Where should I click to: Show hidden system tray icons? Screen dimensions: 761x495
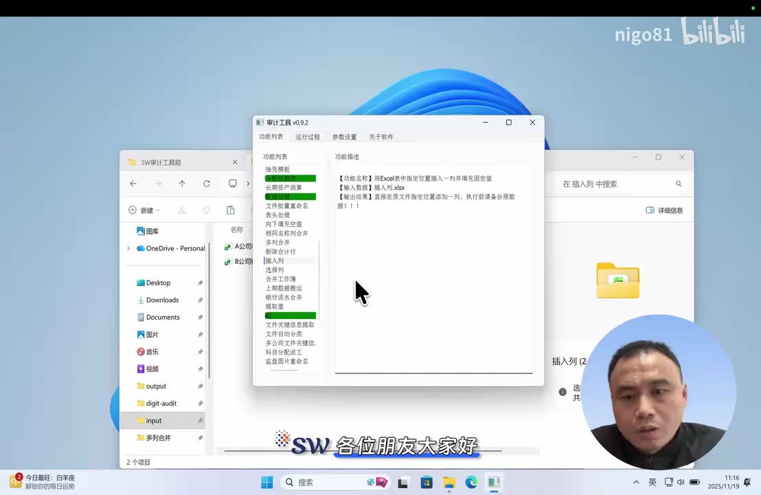tap(636, 483)
